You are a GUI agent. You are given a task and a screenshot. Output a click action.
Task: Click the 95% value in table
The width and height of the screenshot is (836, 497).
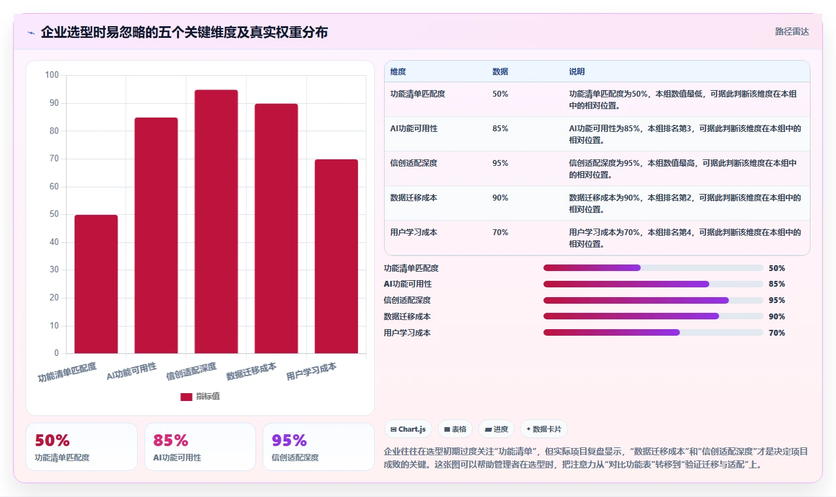(500, 163)
